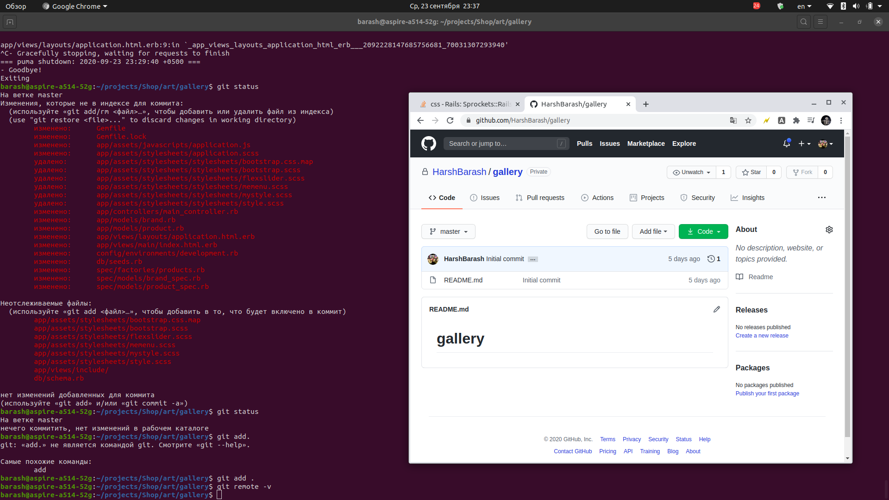Edit README.md with the pencil icon
The height and width of the screenshot is (500, 889).
[x=716, y=309]
